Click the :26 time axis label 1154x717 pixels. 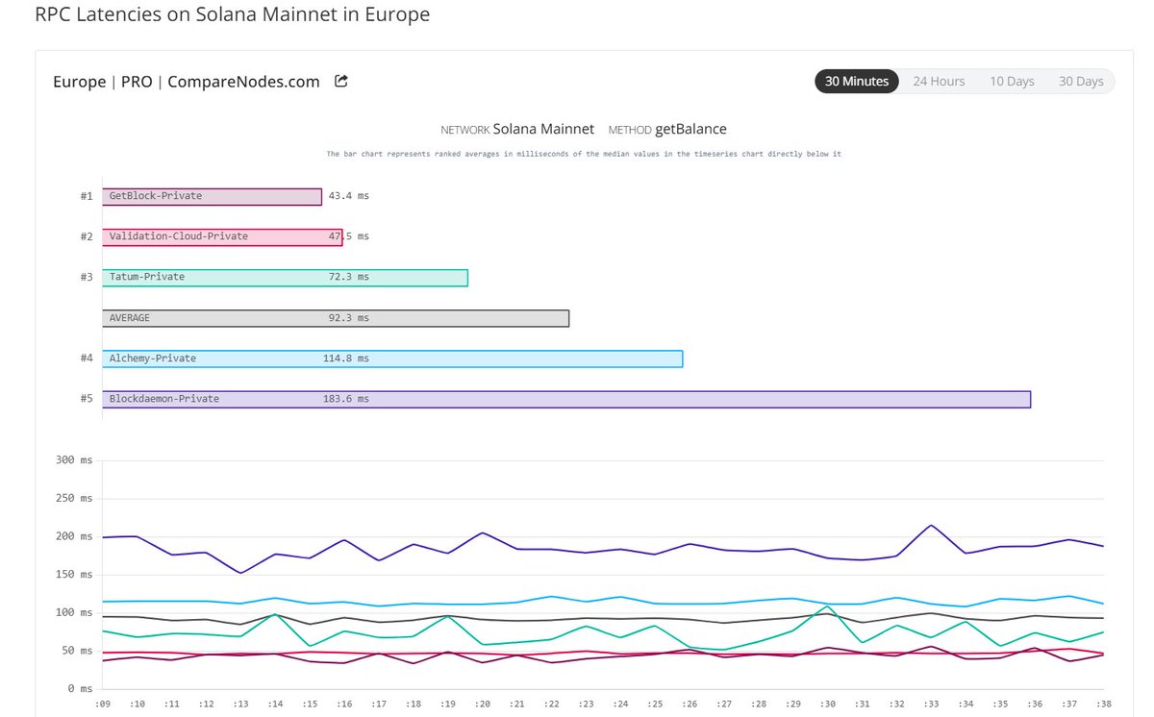coord(690,705)
